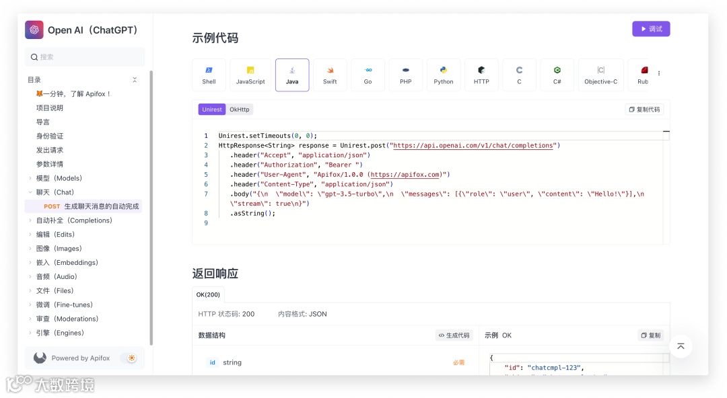Switch to the Unirest tab
Screen dimensions: 727x398
(212, 110)
